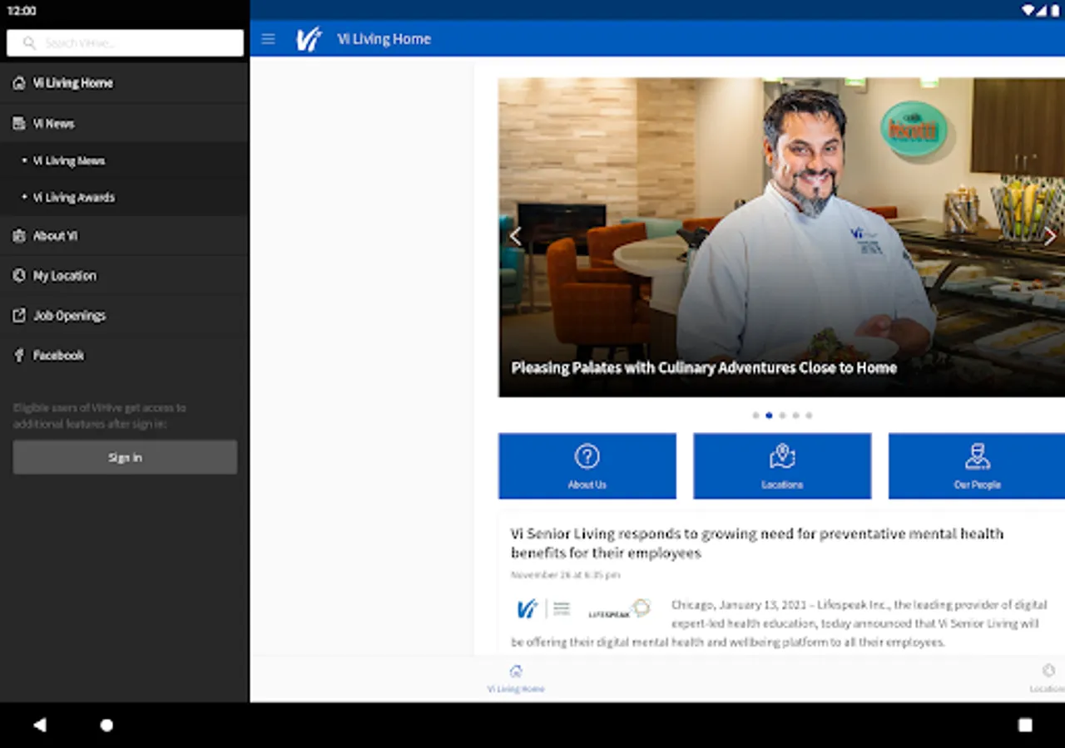Viewport: 1065px width, 748px height.
Task: Click the building icon beside About Vi
Action: 19,236
